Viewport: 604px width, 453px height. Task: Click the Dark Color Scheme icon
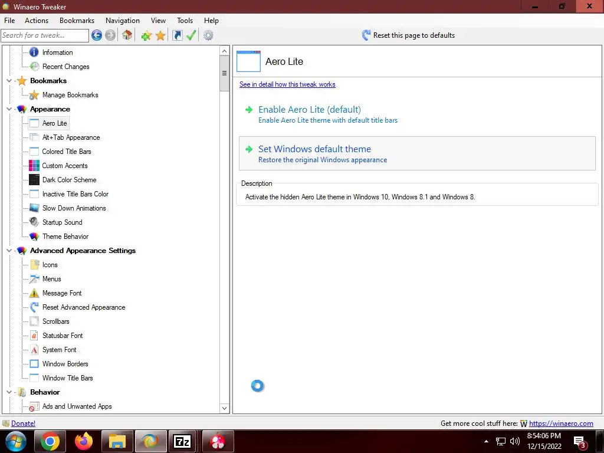point(34,179)
